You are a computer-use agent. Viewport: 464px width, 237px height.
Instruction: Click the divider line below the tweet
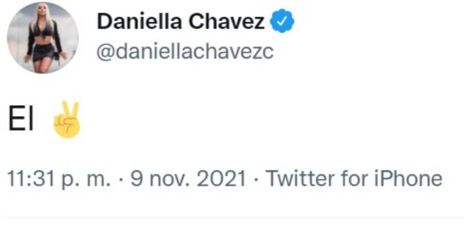[232, 217]
